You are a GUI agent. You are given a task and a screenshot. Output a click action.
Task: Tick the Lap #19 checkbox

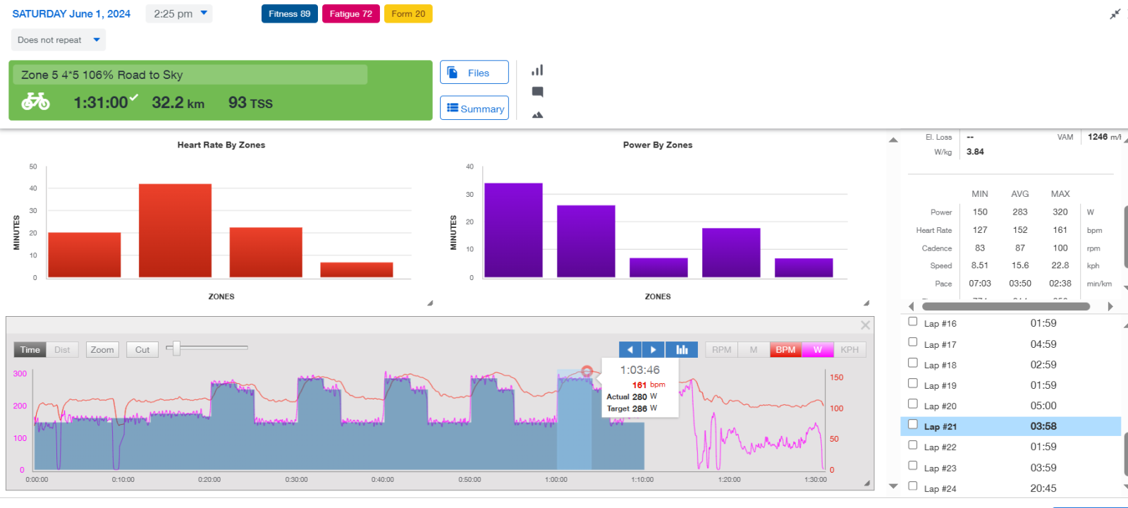[x=913, y=383]
